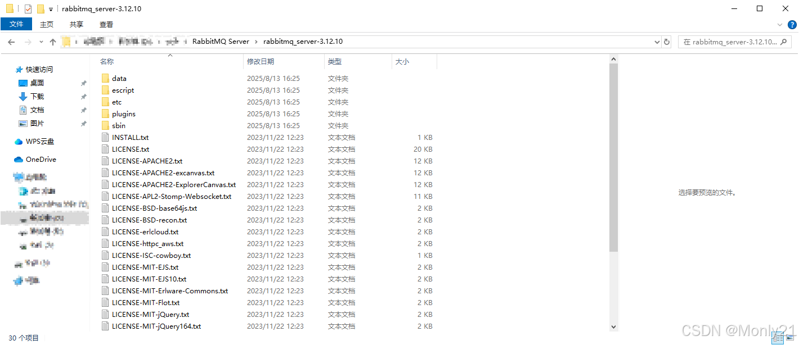Click the Downloads arrow icon in sidebar
The height and width of the screenshot is (345, 799).
coord(23,97)
